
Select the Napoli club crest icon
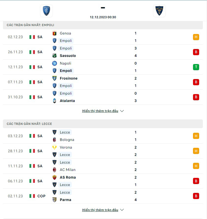point(54,63)
